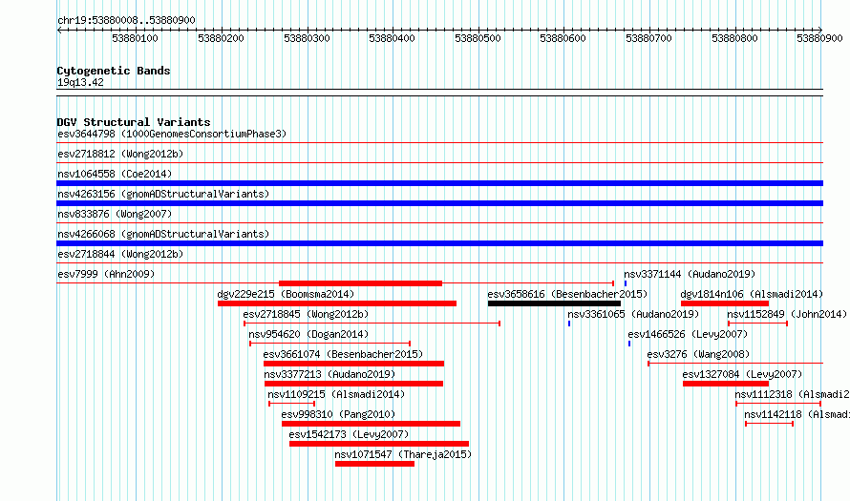
Task: Click the nsv1112318 variant label
Action: [792, 394]
